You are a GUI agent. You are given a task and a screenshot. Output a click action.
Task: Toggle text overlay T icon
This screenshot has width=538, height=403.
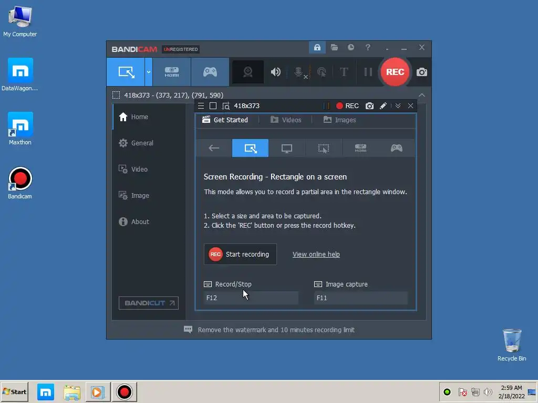click(344, 72)
